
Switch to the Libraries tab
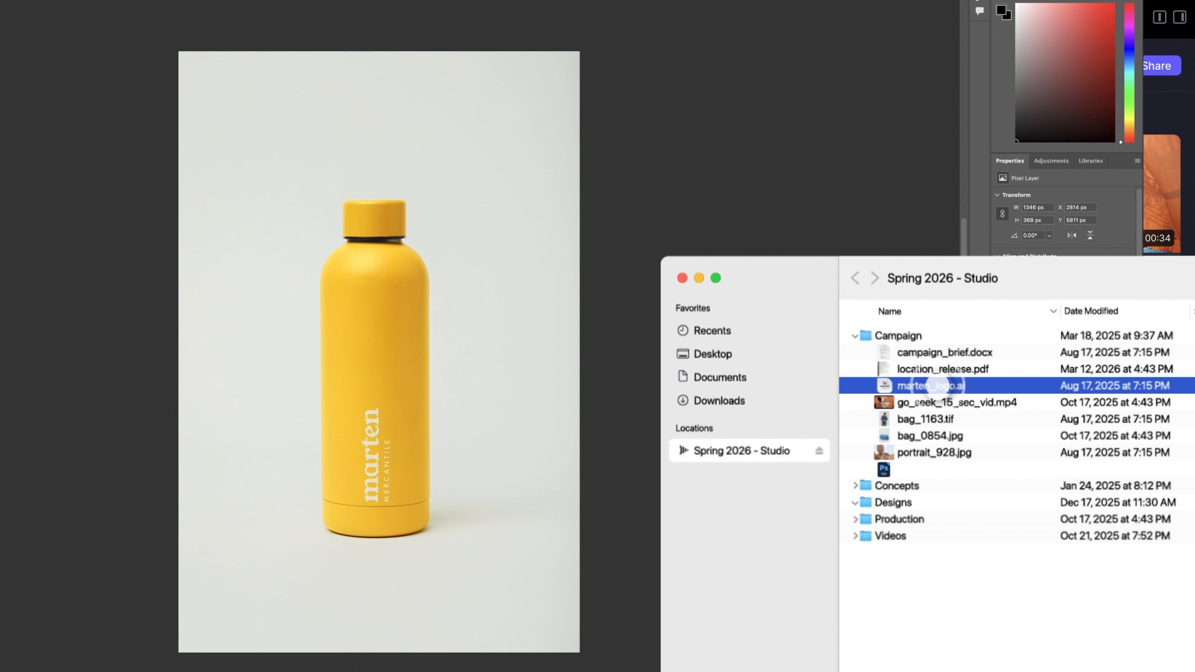(x=1090, y=161)
